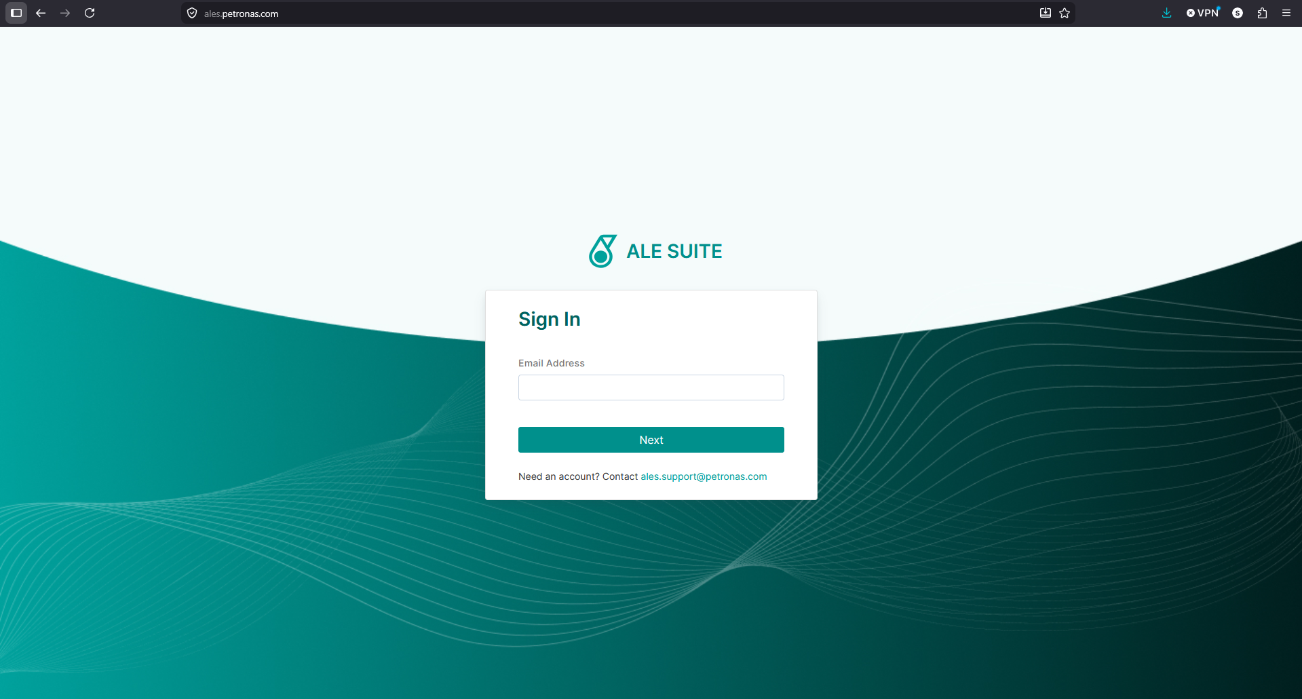The width and height of the screenshot is (1302, 699).
Task: Open the downloads arrow icon
Action: click(x=1166, y=13)
